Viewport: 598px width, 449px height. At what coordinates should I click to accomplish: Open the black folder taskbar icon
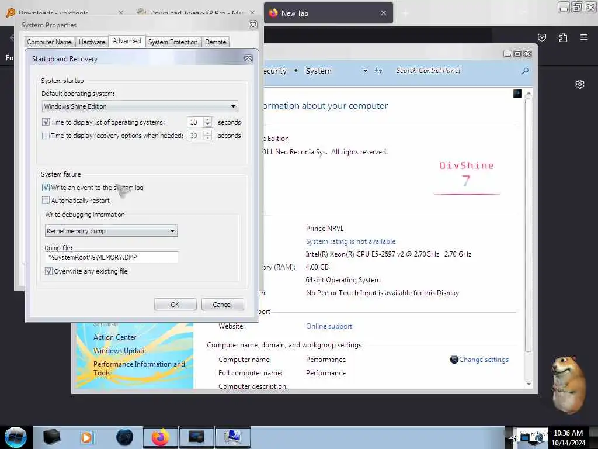coord(52,437)
